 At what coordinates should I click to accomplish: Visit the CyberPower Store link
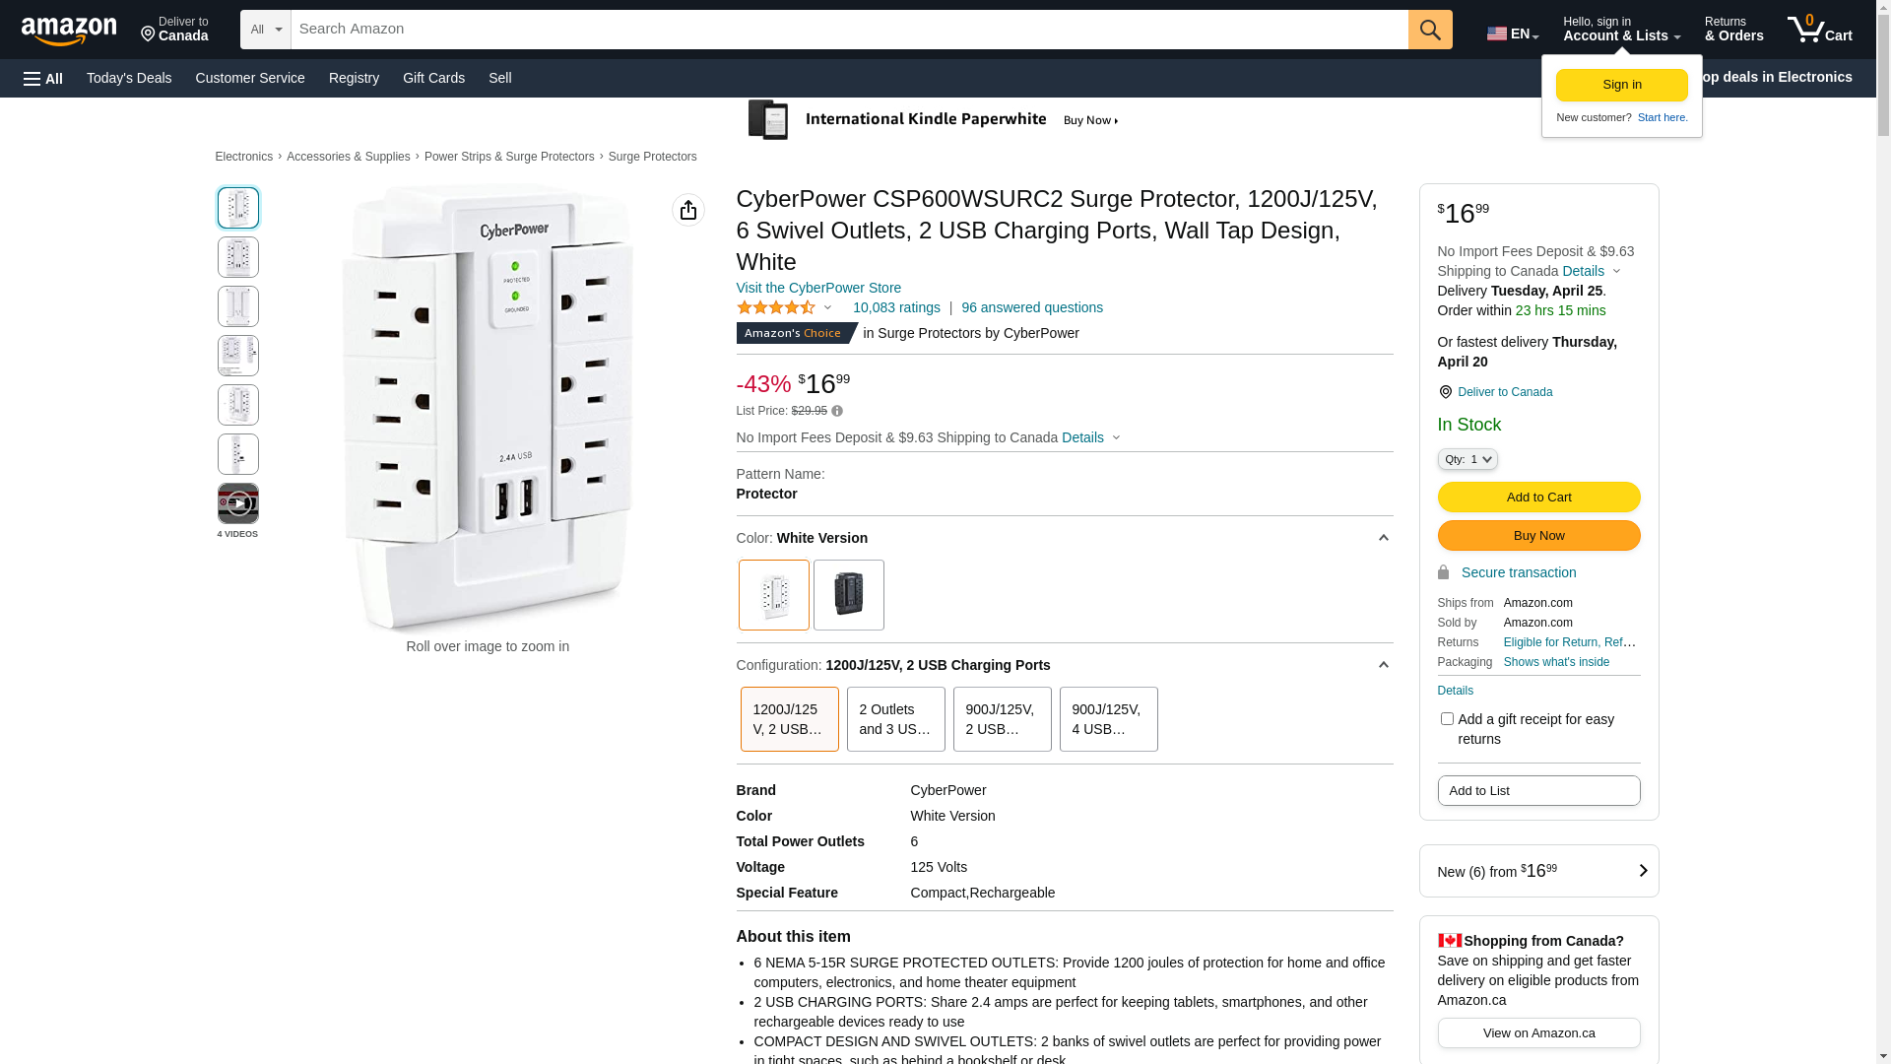point(818,288)
